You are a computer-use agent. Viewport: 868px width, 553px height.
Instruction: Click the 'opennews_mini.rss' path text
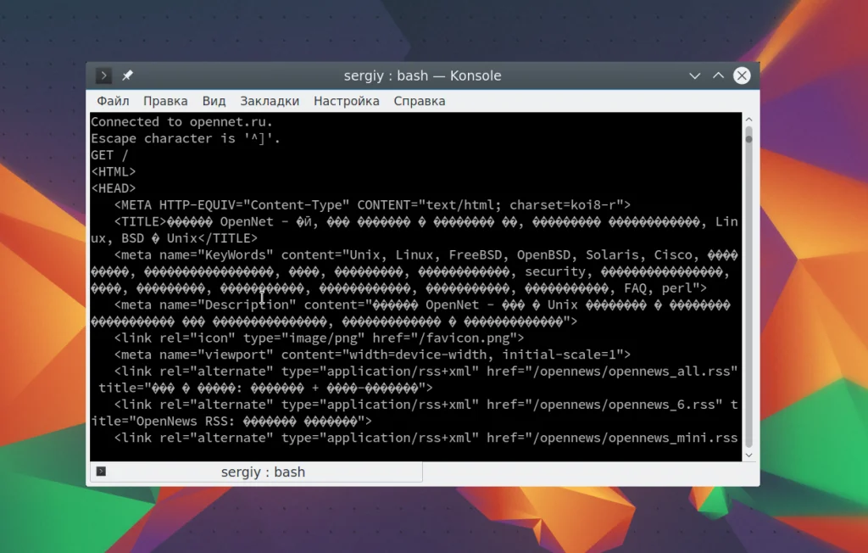[673, 438]
